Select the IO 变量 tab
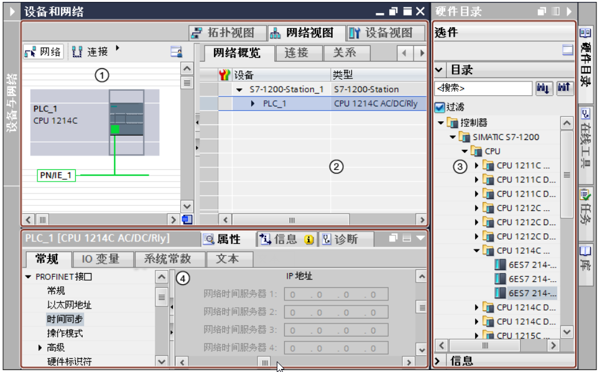 103,259
